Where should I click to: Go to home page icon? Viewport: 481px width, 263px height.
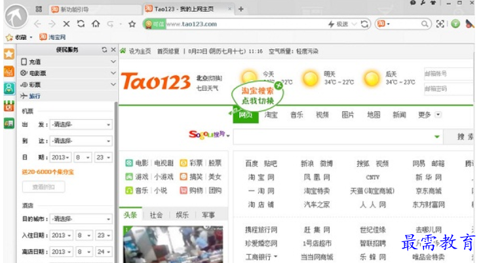[x=96, y=24]
